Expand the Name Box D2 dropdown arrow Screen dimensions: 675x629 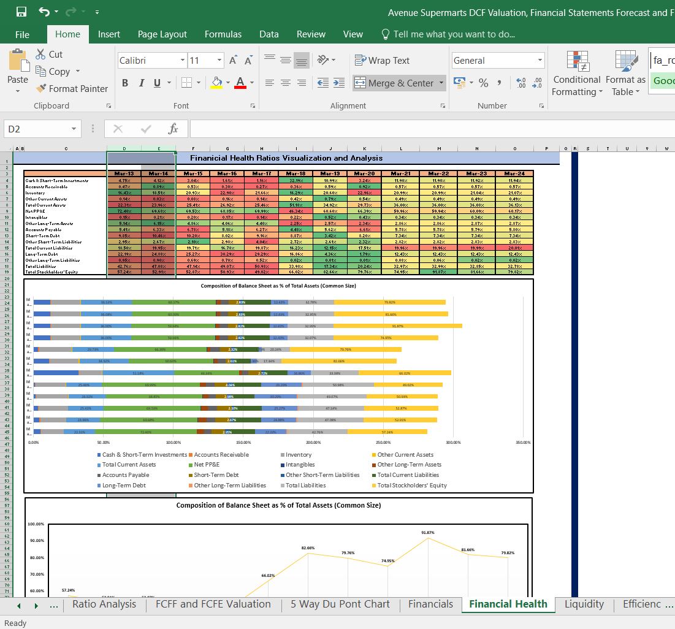(x=74, y=129)
